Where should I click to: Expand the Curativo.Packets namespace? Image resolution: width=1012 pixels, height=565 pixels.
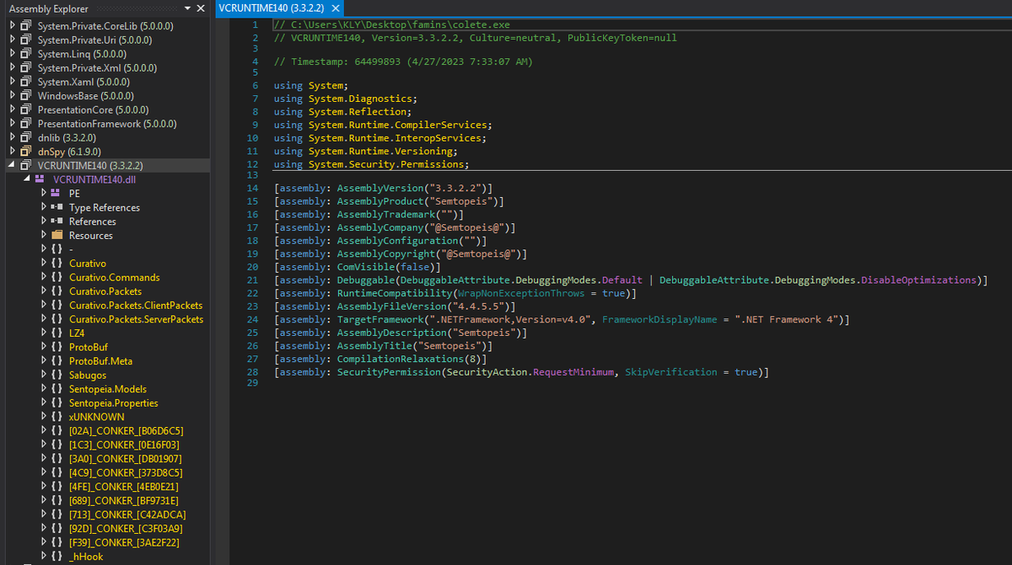[43, 291]
